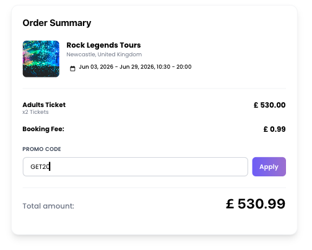Viewport: 312px width, 250px height.
Task: Click the 10:30 - 20:00 time text
Action: coord(174,67)
